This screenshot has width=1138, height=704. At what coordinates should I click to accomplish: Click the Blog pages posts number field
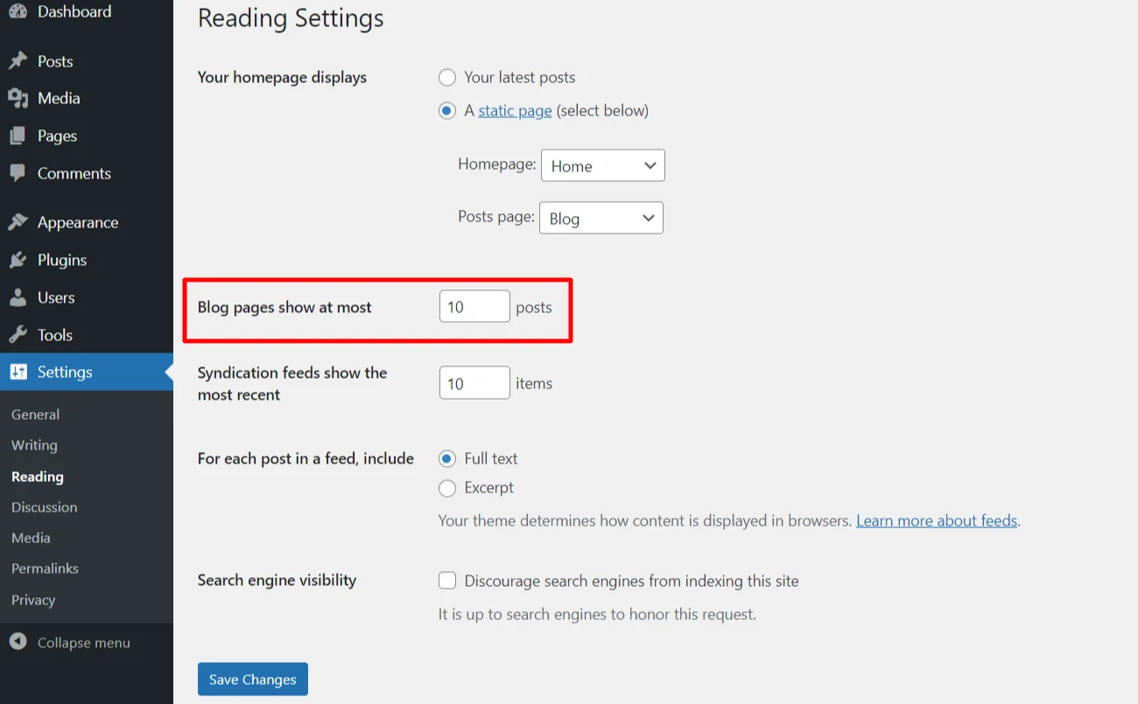point(474,306)
